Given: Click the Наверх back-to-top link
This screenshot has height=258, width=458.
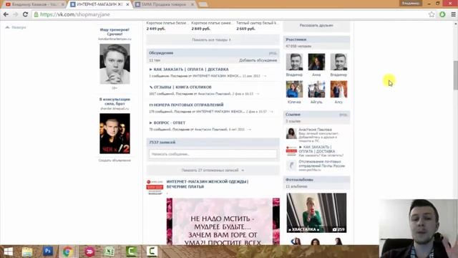Looking at the screenshot, I should tap(16, 27).
